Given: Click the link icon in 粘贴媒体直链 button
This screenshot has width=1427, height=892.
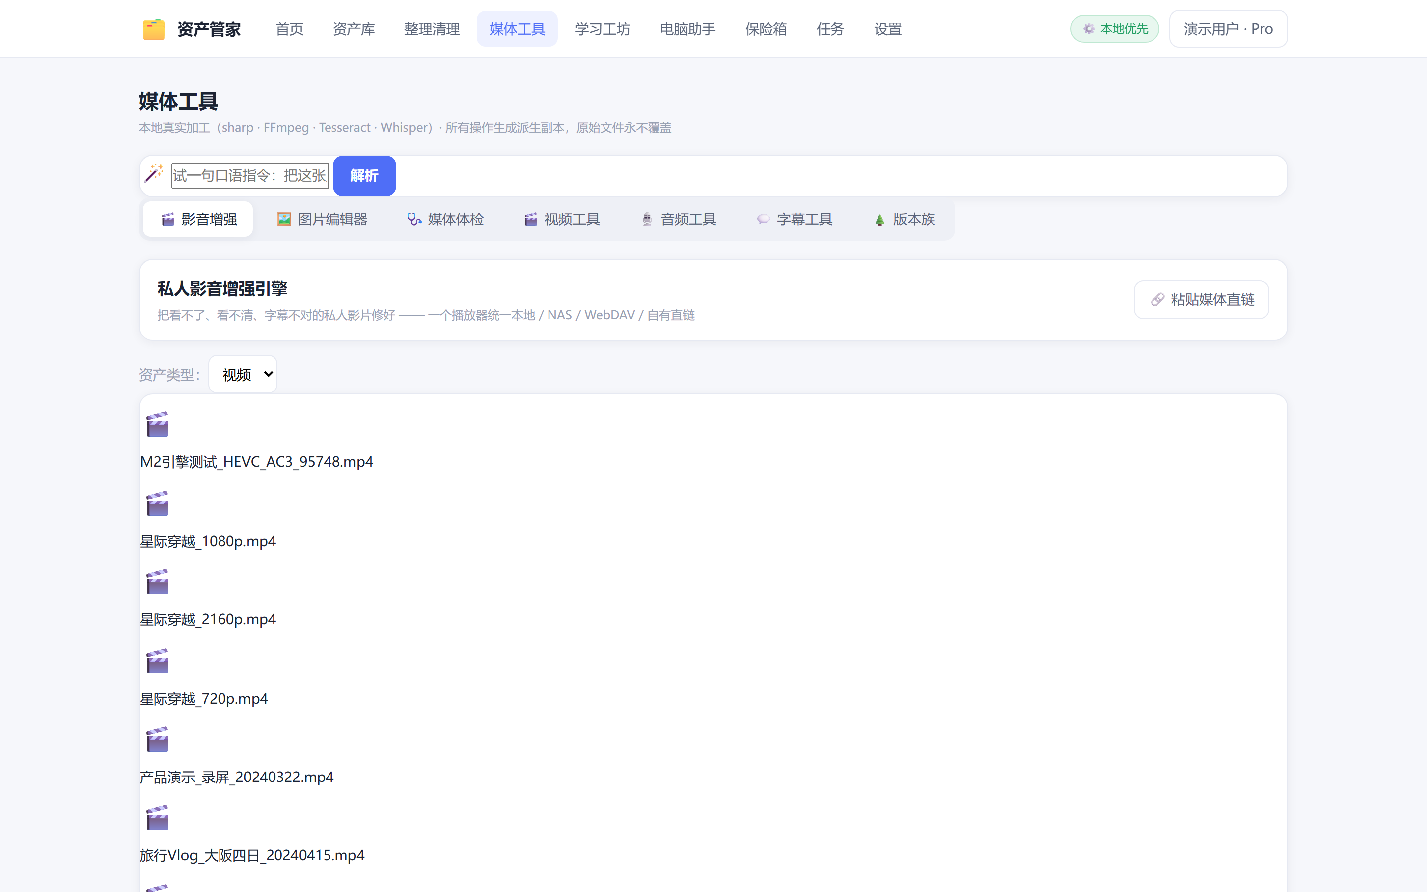Looking at the screenshot, I should pyautogui.click(x=1157, y=300).
